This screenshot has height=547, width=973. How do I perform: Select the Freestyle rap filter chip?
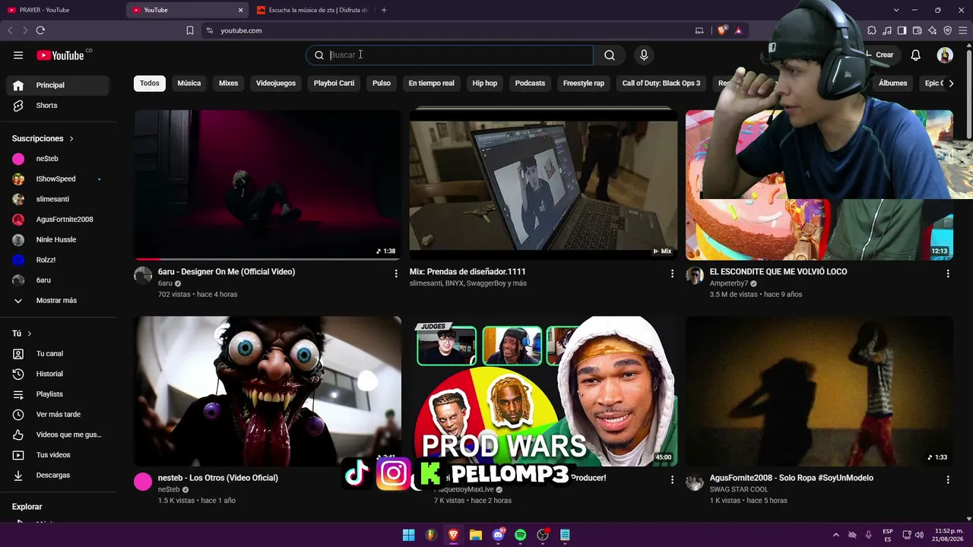[584, 83]
